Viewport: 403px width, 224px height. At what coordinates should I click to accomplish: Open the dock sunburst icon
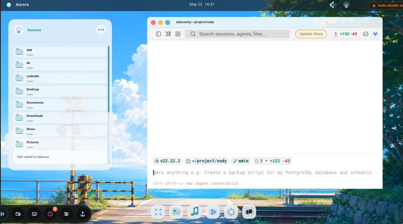tap(231, 212)
